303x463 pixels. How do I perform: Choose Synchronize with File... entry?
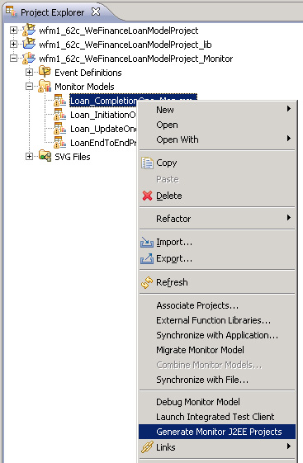[x=217, y=380]
